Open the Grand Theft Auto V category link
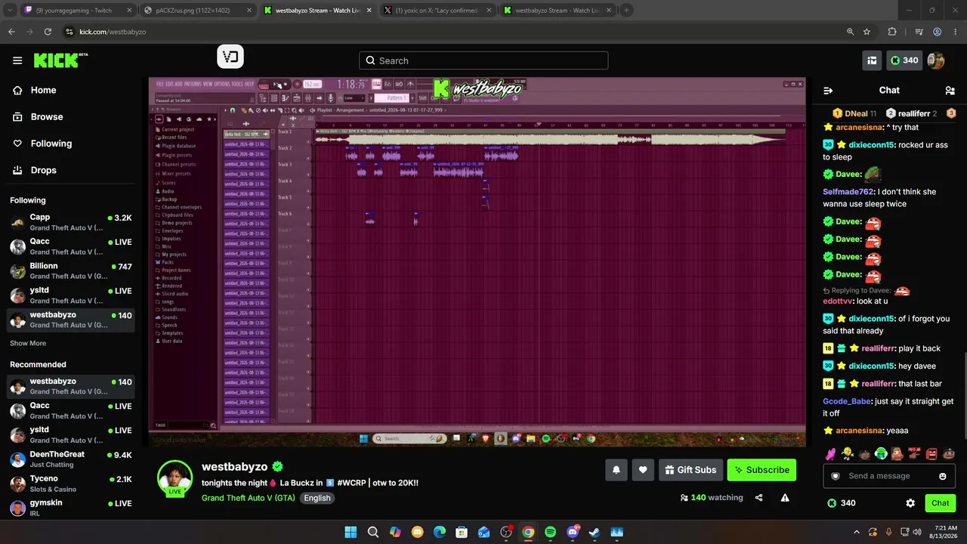 249,498
